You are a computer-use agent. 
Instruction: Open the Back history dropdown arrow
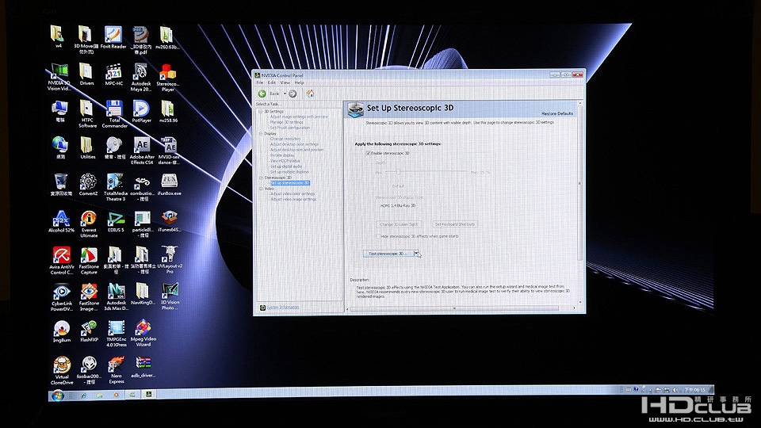[x=285, y=94]
